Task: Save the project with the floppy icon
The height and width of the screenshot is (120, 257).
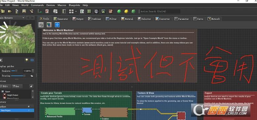Action: [24, 11]
